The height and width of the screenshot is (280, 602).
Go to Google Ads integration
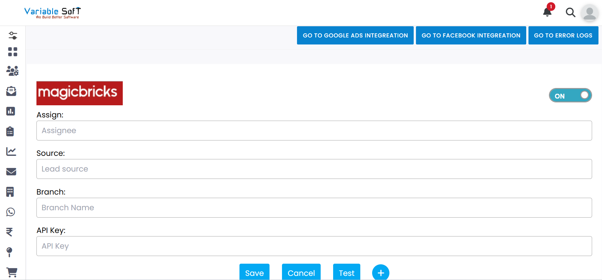click(355, 36)
